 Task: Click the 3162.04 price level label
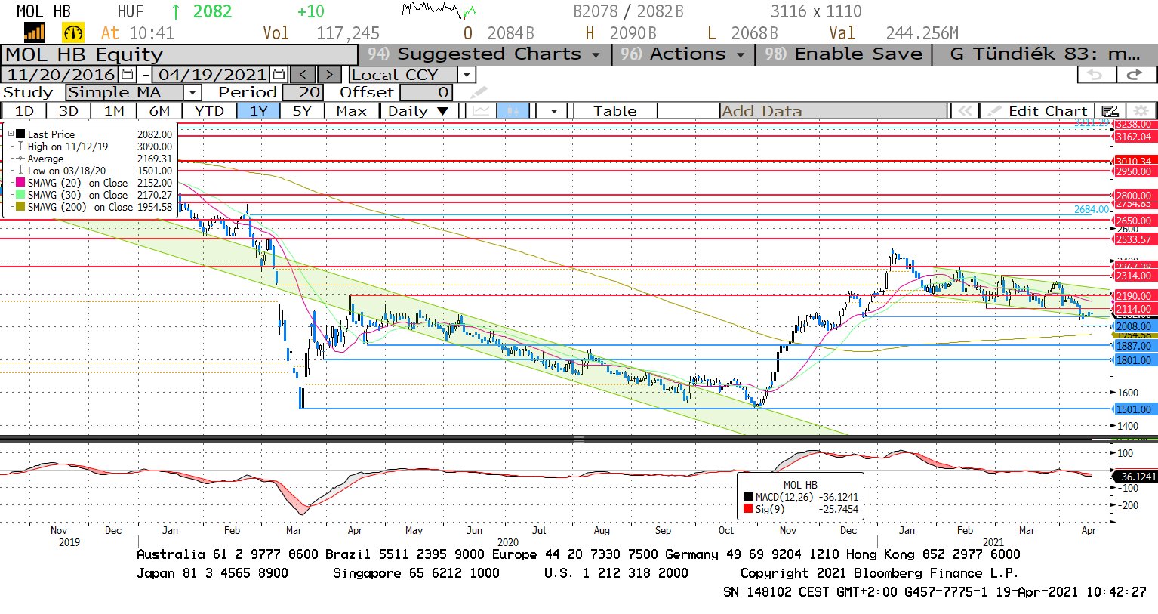click(x=1134, y=137)
